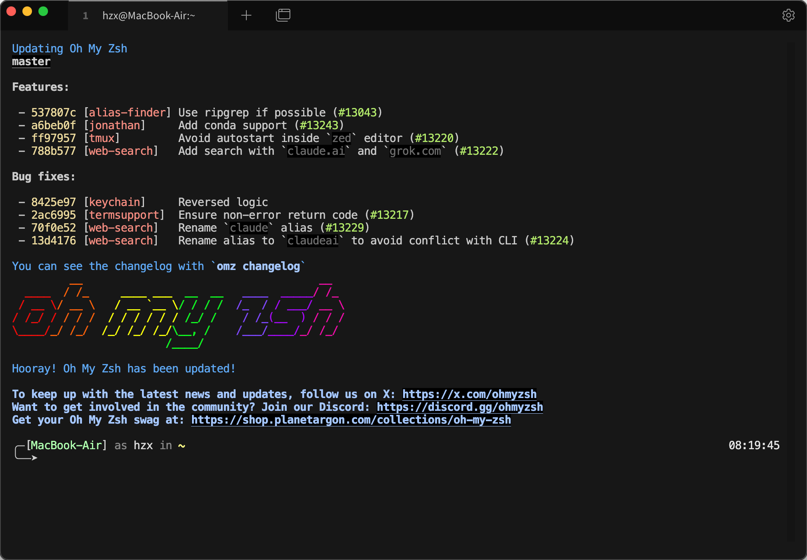Viewport: 807px width, 560px height.
Task: Click the yellow minimize window button
Action: [27, 11]
